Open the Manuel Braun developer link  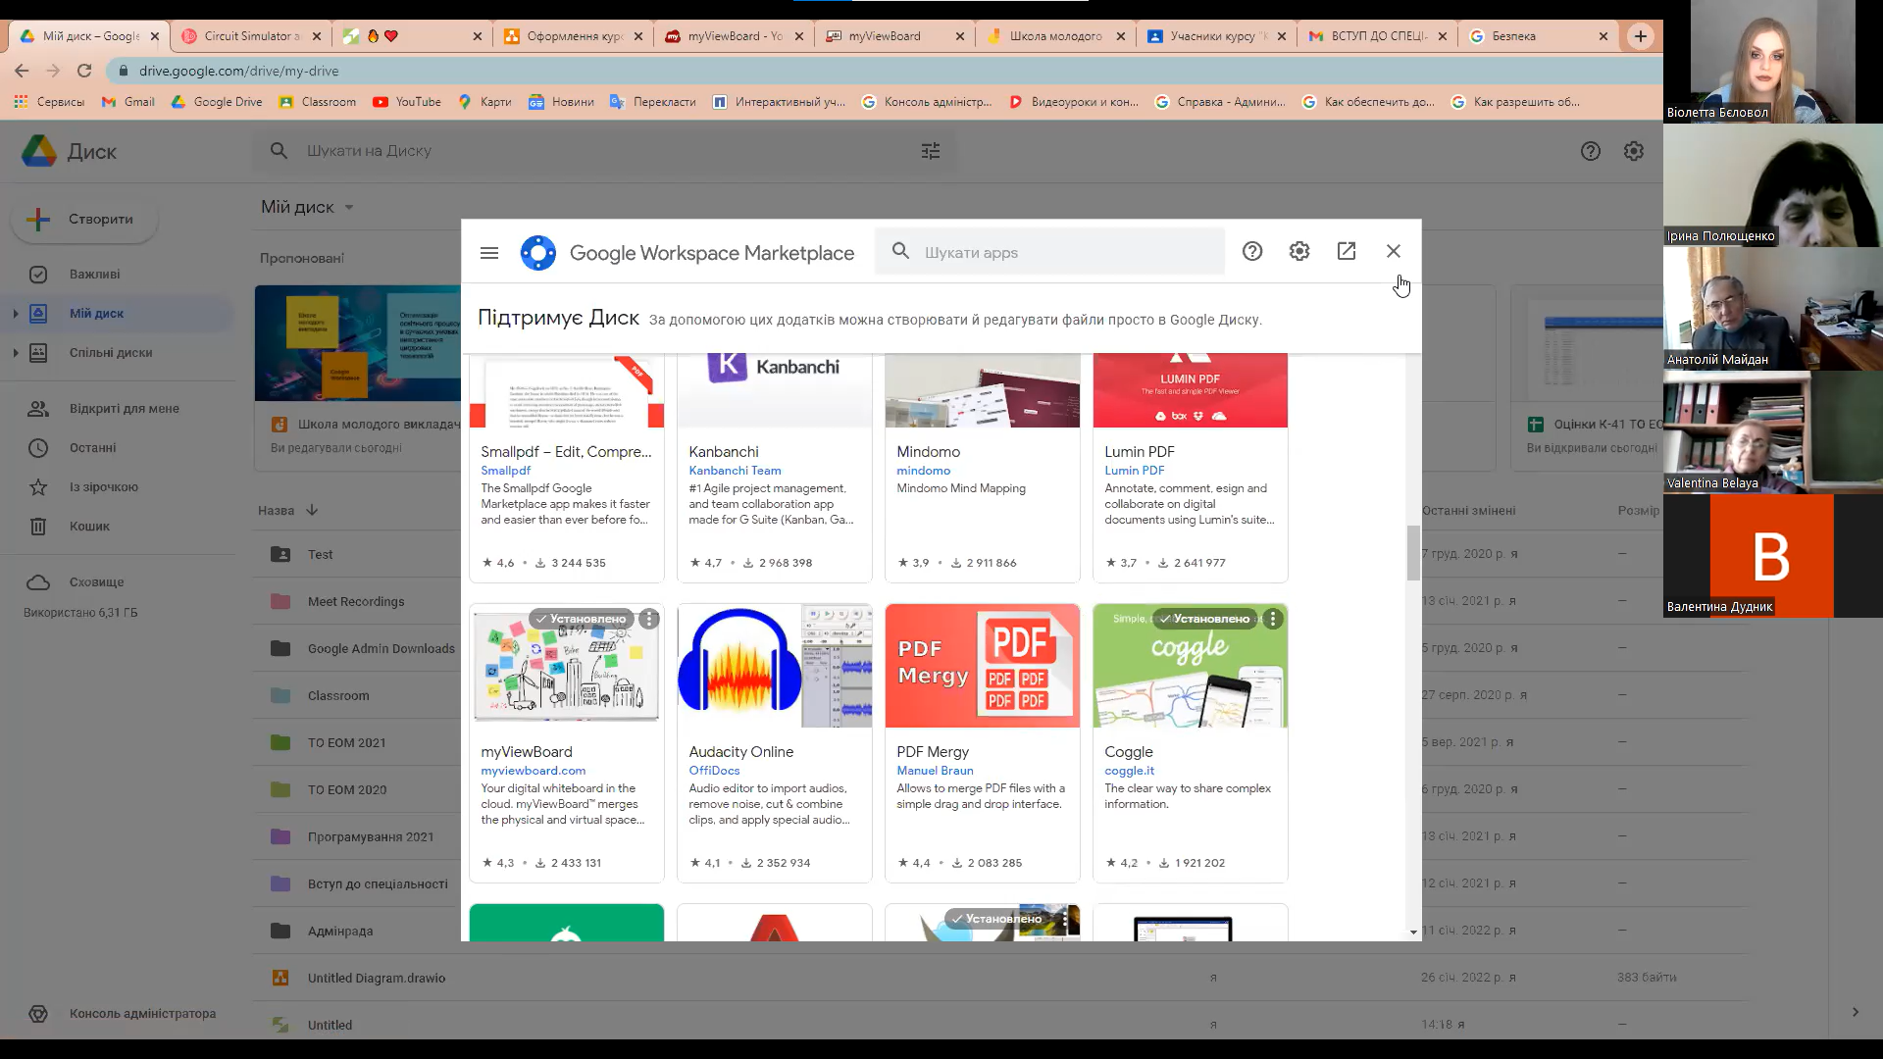935,771
